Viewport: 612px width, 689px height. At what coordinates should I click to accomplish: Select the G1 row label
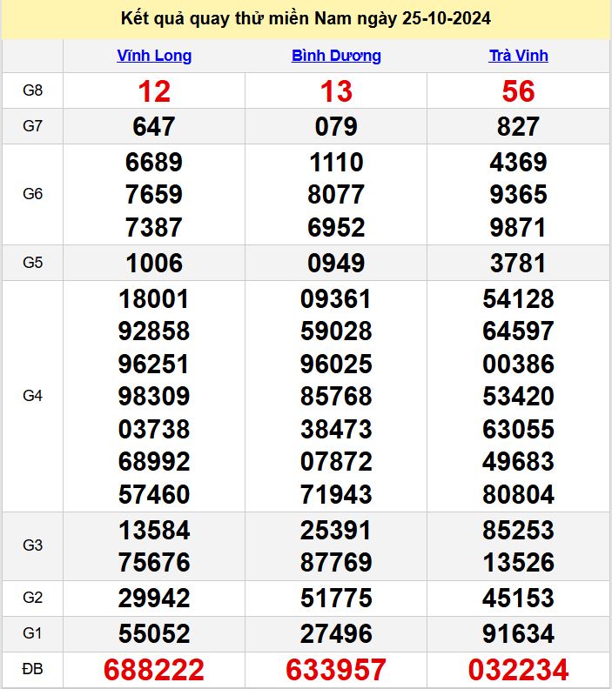pos(32,633)
